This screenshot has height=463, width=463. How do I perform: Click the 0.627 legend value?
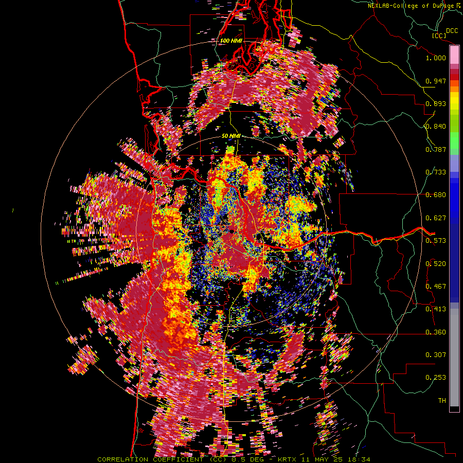pyautogui.click(x=436, y=218)
